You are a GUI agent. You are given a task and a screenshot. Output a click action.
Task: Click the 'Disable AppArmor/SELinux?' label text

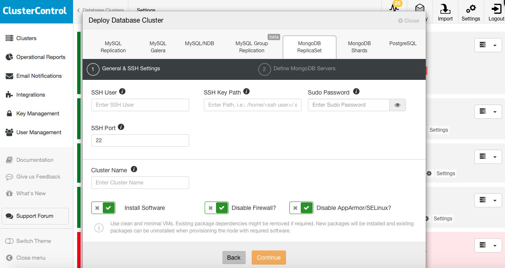pyautogui.click(x=354, y=208)
